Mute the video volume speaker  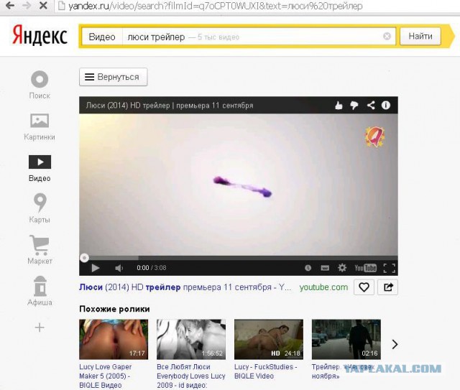119,268
